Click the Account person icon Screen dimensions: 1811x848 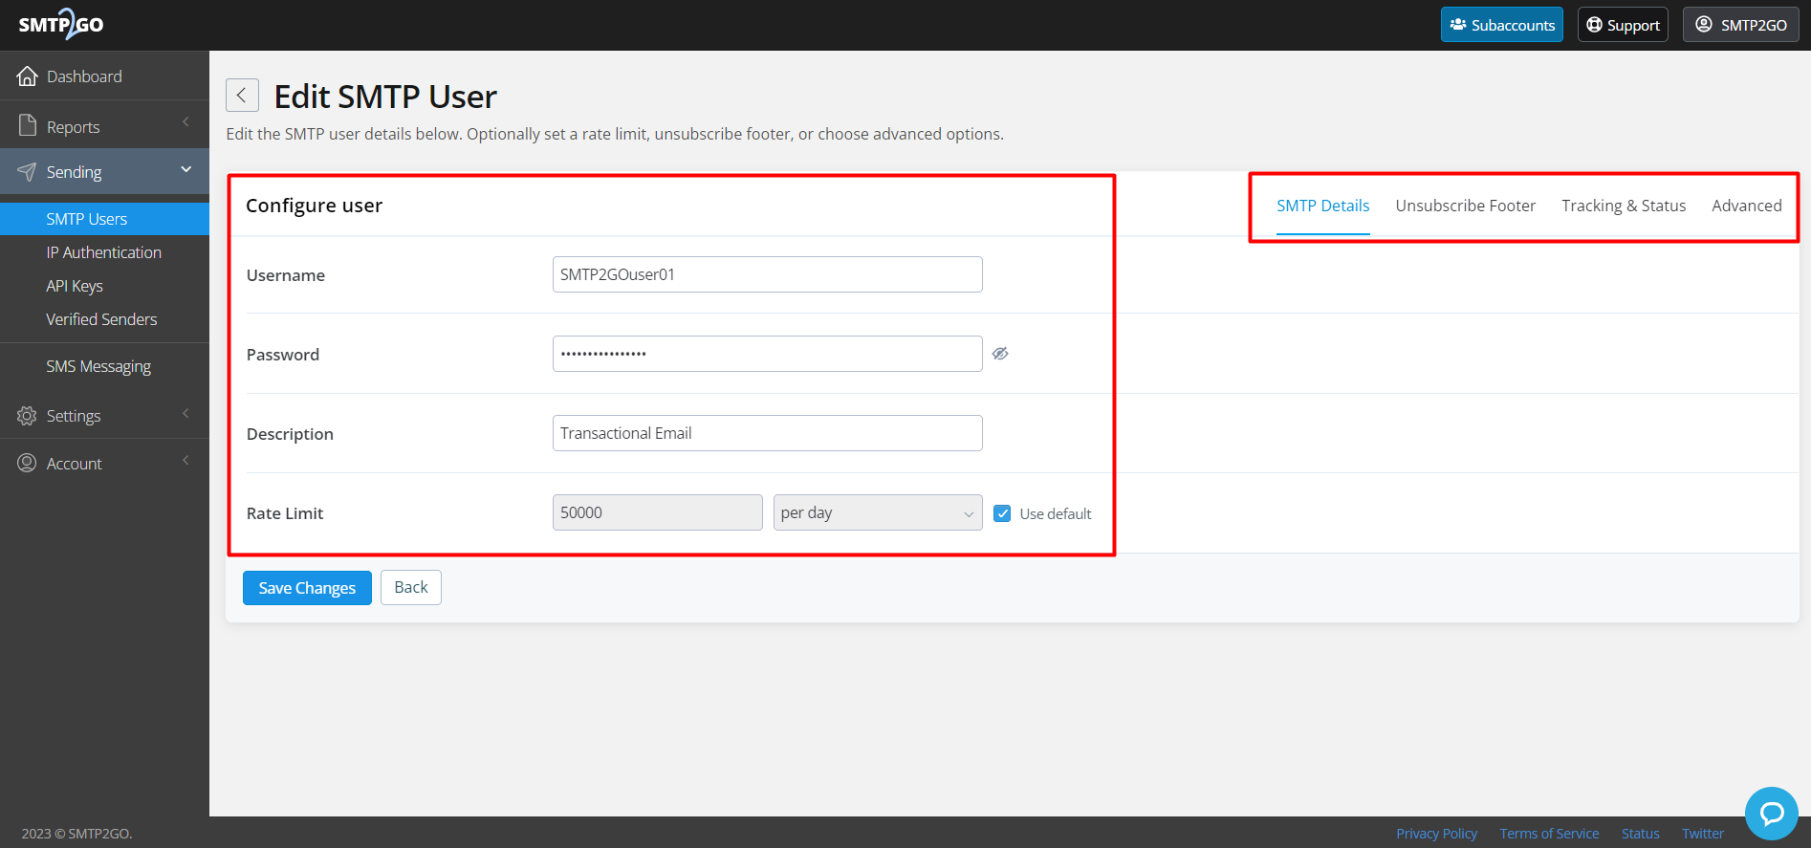click(27, 464)
